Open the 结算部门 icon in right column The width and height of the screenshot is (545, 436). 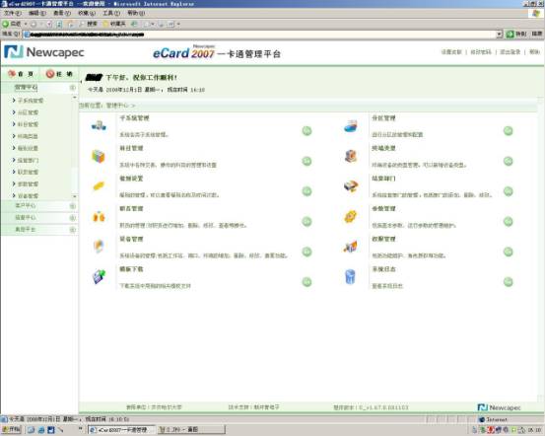click(x=351, y=186)
